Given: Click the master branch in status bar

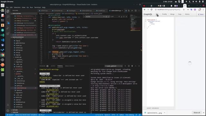Looking at the screenshot, I should coord(10,115).
